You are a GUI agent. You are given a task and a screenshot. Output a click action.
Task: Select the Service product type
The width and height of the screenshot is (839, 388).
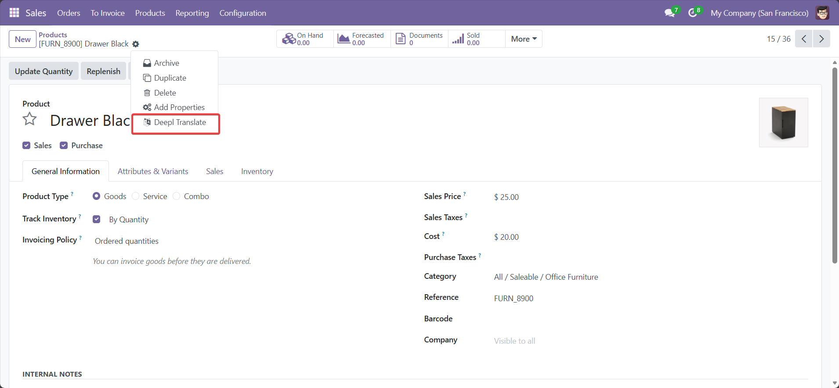(136, 196)
